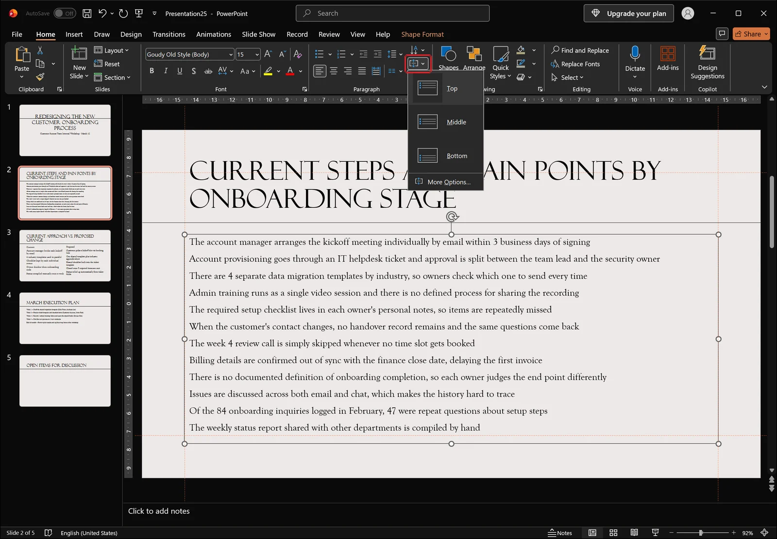Click the Search box in title bar

point(392,13)
